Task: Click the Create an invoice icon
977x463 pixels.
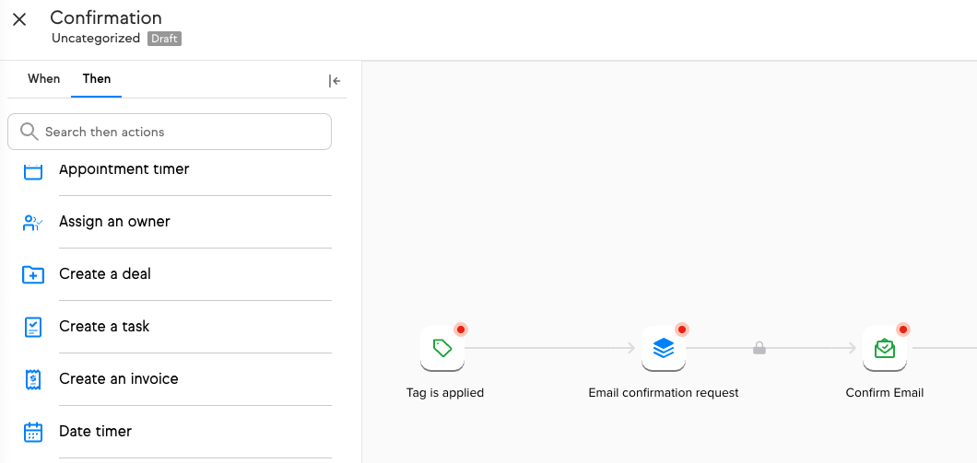Action: pyautogui.click(x=33, y=379)
